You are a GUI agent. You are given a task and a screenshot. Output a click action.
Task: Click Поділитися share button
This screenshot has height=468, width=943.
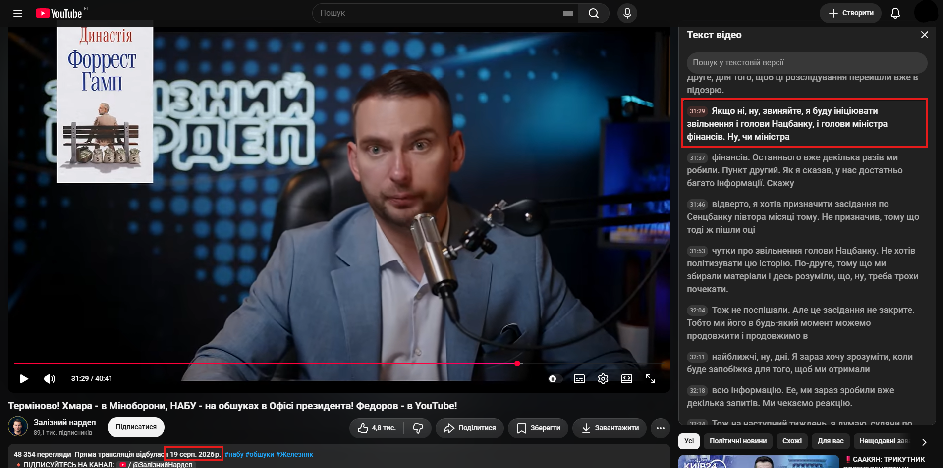(x=470, y=428)
